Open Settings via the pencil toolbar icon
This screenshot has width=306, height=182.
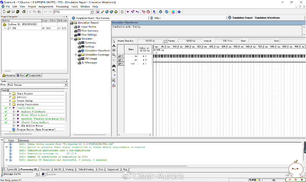(102, 12)
